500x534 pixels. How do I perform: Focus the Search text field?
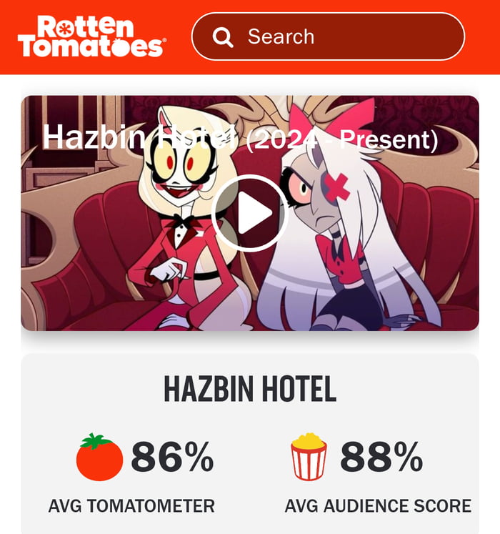[328, 36]
